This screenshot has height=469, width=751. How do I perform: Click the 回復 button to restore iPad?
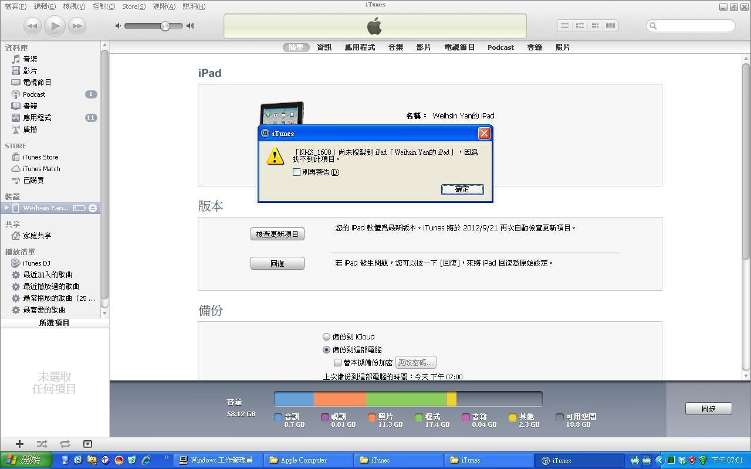click(278, 263)
